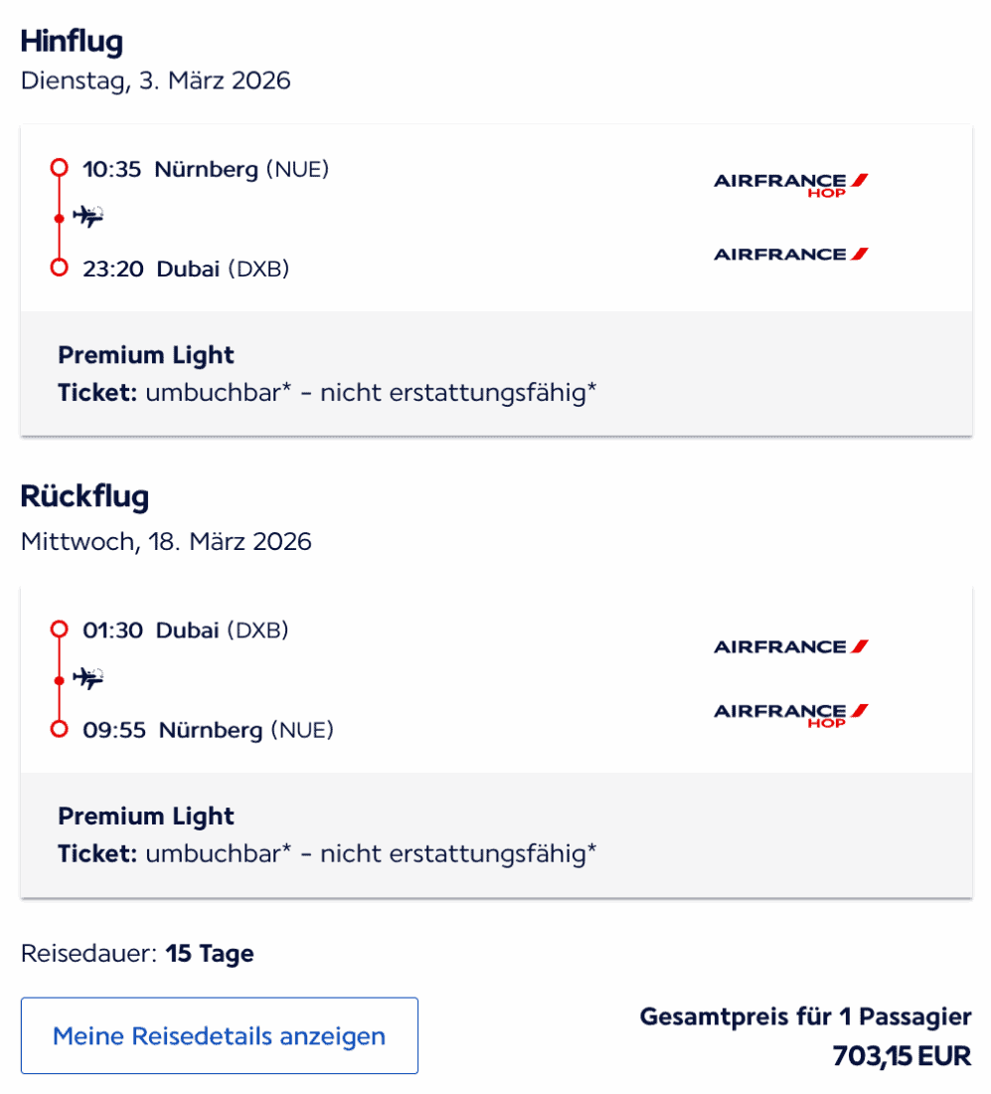Click the outbound flight airplane icon
991x1094 pixels.
pyautogui.click(x=88, y=216)
